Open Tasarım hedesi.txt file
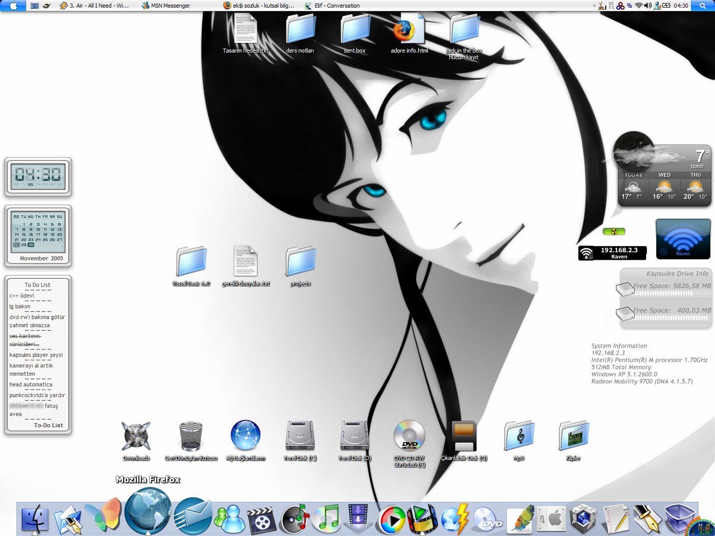Screen dimensions: 715x536 pos(246,34)
